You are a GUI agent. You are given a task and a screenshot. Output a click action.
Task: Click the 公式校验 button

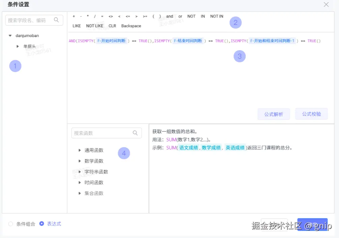point(311,114)
